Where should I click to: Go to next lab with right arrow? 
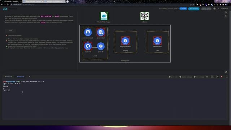(x=209, y=9)
